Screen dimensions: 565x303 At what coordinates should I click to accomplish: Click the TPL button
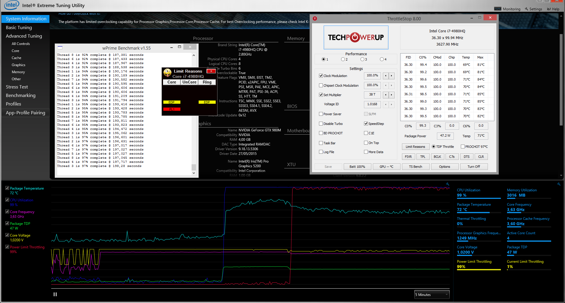423,157
